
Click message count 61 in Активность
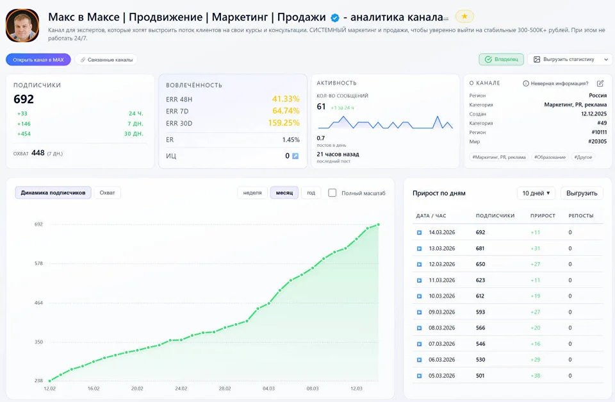(x=321, y=106)
